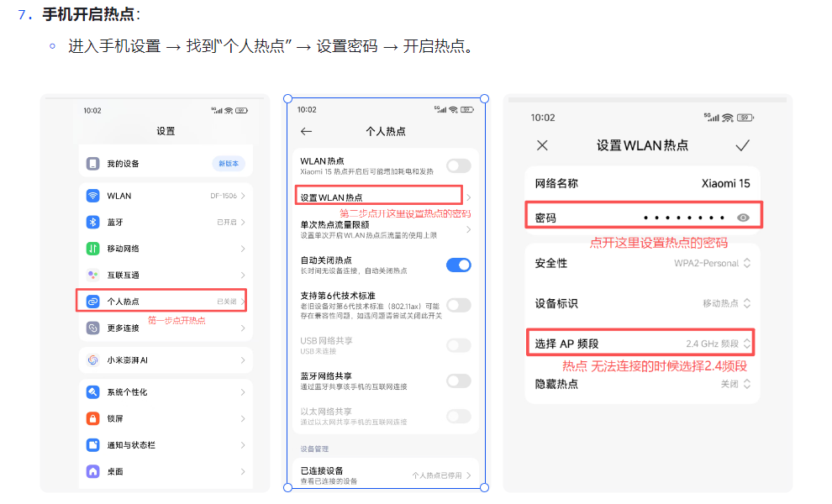Click the WLAN wifi icon in settings list
Viewport: 832px width, 504px height.
tap(92, 196)
